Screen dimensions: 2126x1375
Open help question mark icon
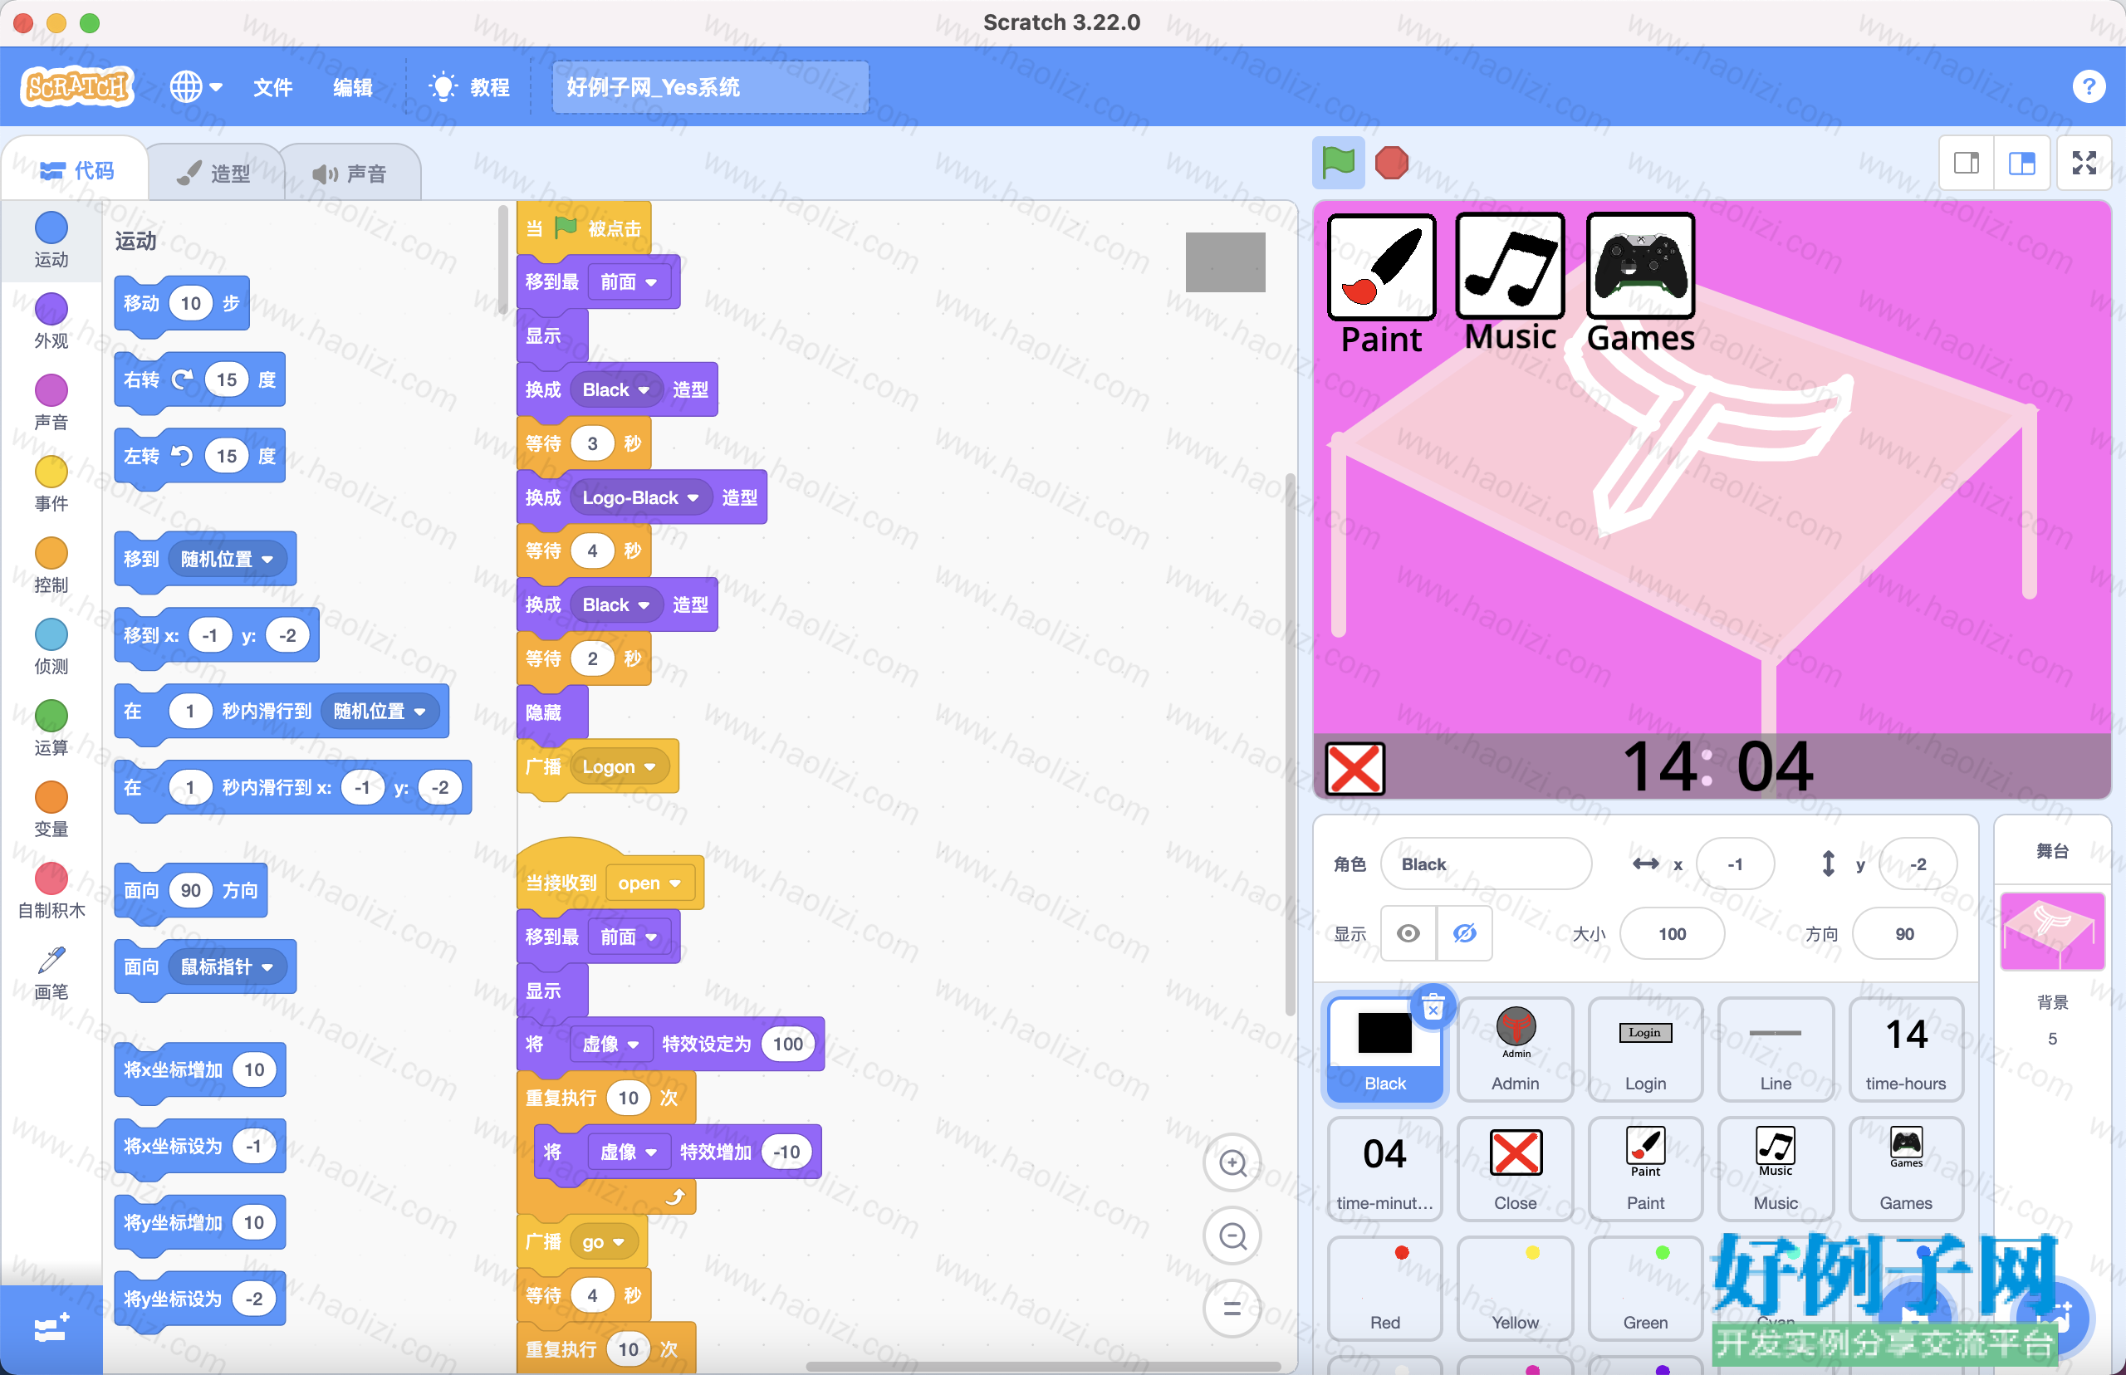coord(2089,86)
